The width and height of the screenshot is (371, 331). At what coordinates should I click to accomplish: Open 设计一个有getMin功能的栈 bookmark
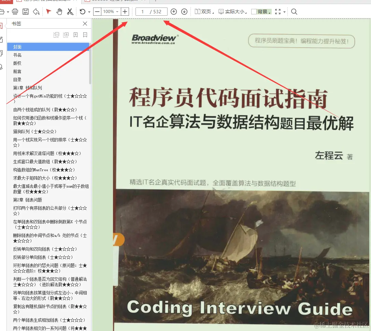[50, 98]
